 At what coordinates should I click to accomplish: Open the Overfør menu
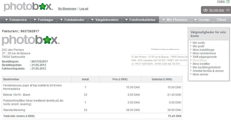(x=202, y=20)
